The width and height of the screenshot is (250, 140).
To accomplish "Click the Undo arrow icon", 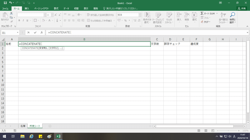I will point(11,3).
